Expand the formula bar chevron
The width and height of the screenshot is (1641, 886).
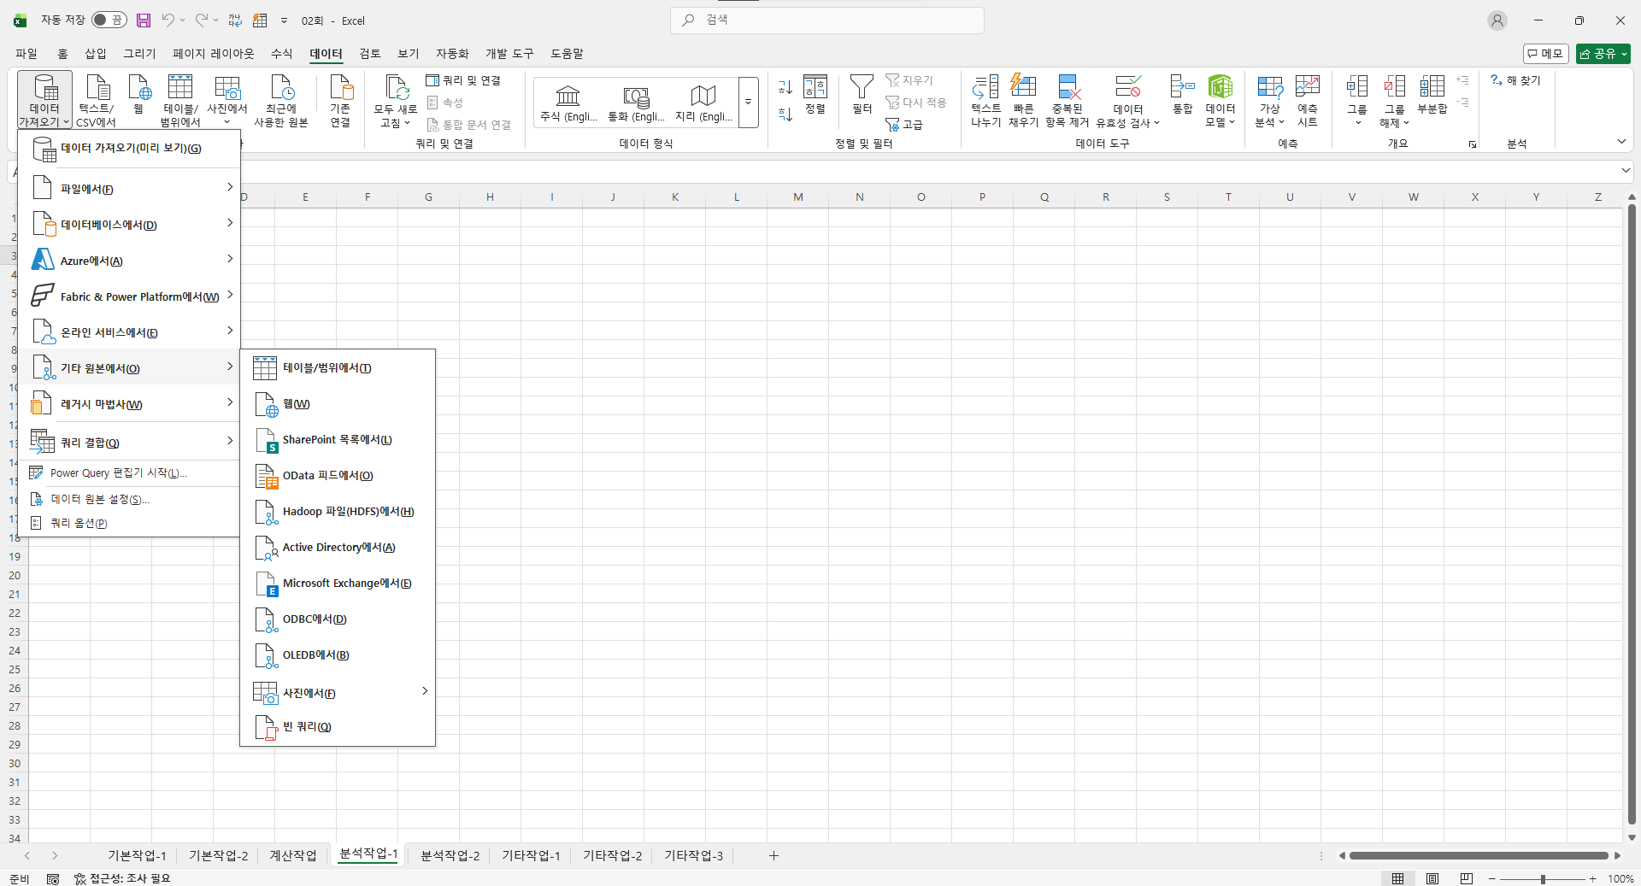1626,171
